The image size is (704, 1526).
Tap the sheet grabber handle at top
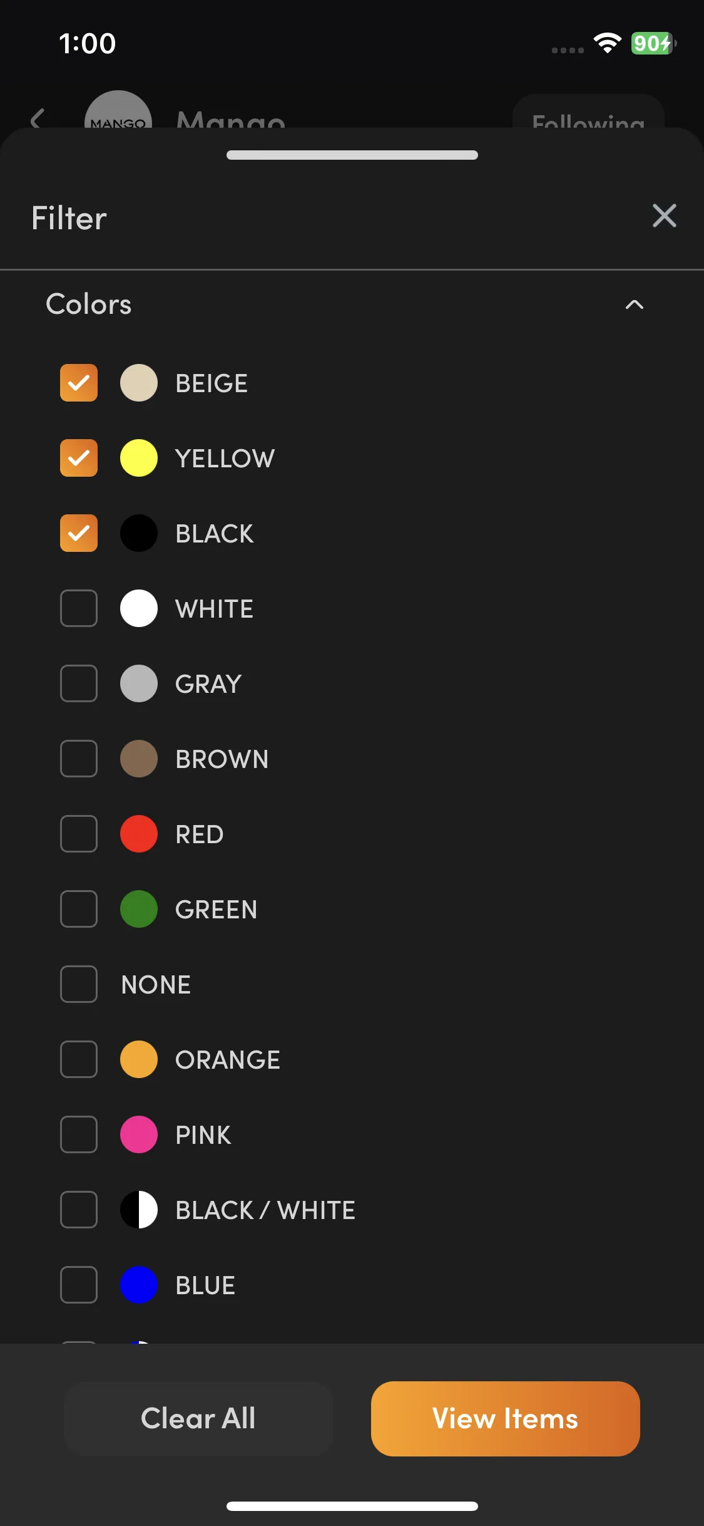(x=352, y=155)
